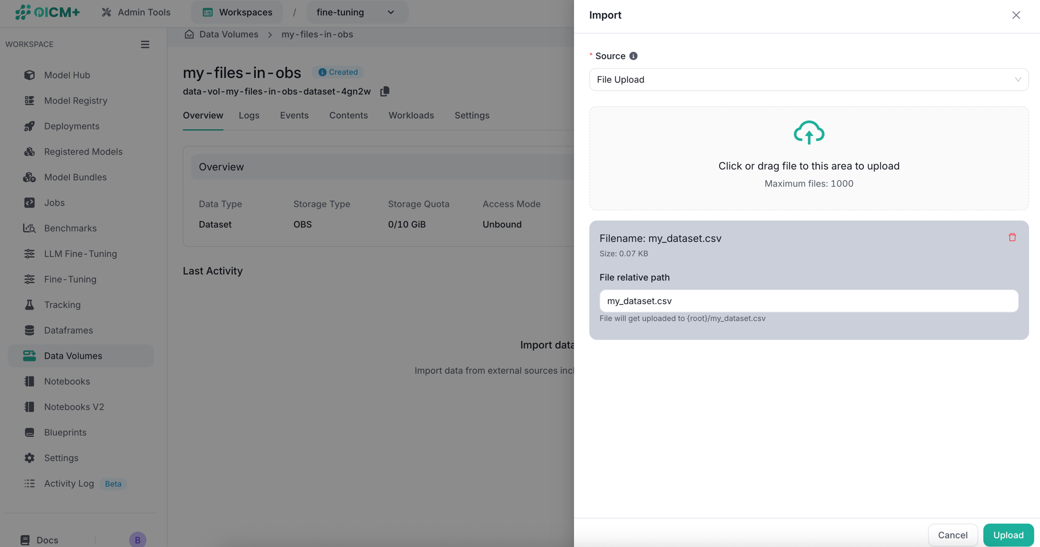Cancel the import dialog

tap(952, 535)
